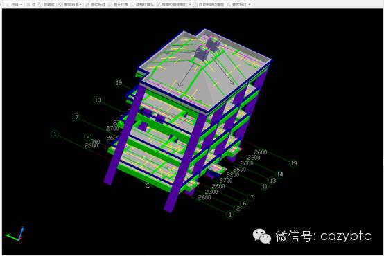Open the 选择 dropdown arrow
Screen dimensions: 384x256
[21, 4]
